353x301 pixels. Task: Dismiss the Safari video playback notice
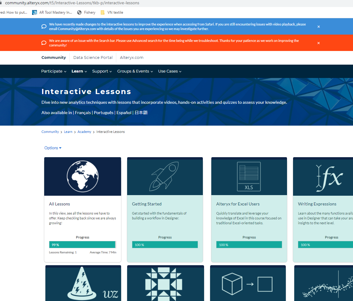click(x=318, y=27)
